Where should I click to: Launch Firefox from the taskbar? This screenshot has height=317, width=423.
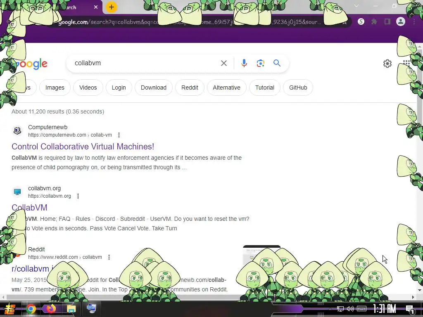click(x=51, y=309)
